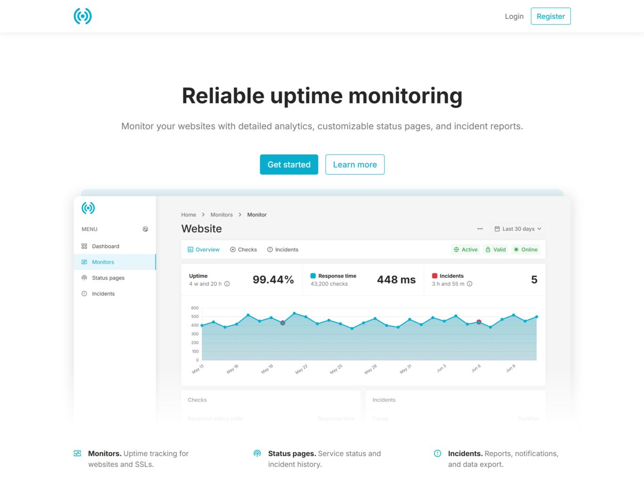644x483 pixels.
Task: Click the Monitors feature icon below screenshot
Action: coord(77,454)
